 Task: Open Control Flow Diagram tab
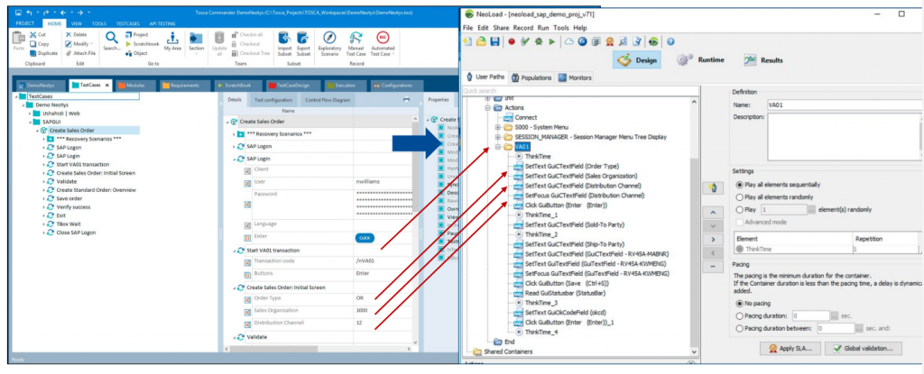coord(327,99)
